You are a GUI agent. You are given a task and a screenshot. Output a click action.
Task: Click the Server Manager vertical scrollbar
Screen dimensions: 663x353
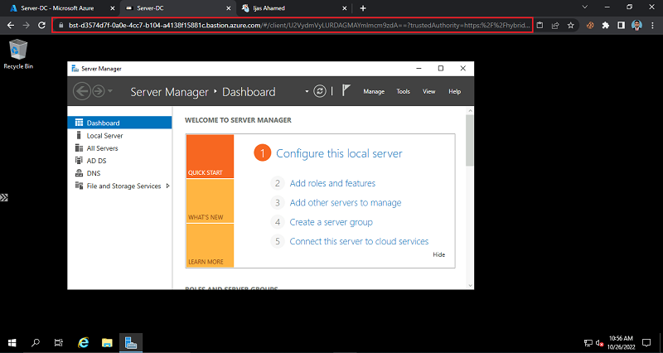(x=470, y=141)
